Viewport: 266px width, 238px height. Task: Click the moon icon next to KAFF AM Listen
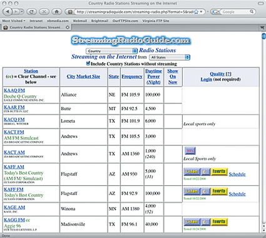pyautogui.click(x=205, y=172)
